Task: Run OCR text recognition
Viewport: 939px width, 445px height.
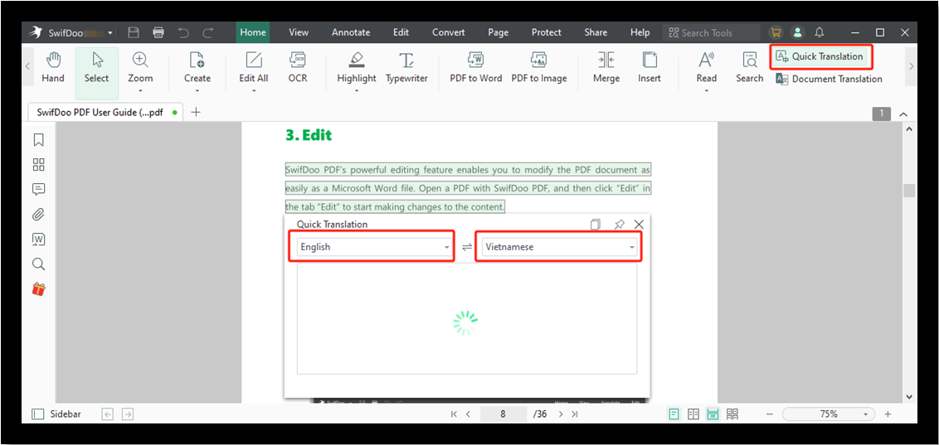Action: tap(298, 67)
